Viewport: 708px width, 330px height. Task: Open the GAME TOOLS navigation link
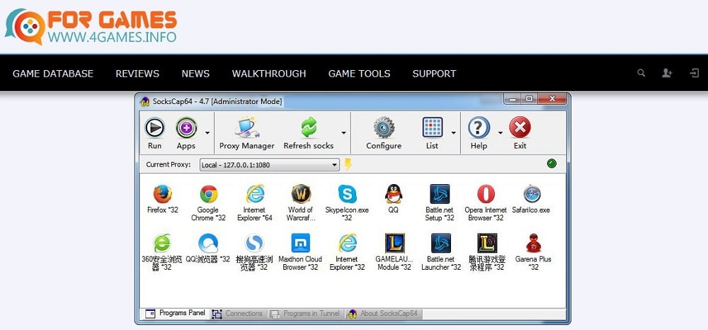[x=360, y=74]
